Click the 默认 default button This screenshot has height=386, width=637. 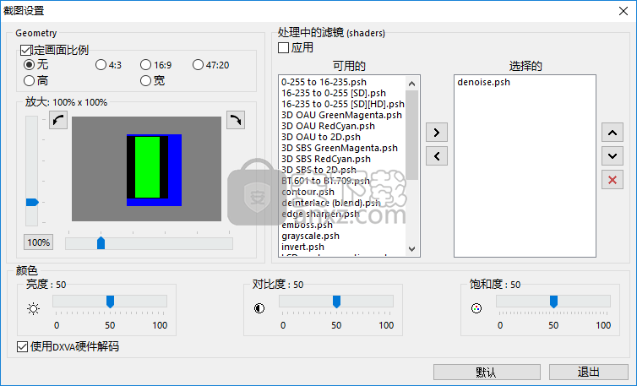pyautogui.click(x=487, y=372)
